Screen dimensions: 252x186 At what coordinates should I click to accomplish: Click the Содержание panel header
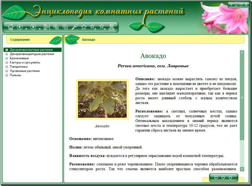tap(20, 40)
